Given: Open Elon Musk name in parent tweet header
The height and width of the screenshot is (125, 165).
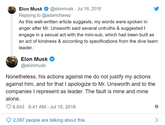Looking at the screenshot, I should tap(31, 9).
